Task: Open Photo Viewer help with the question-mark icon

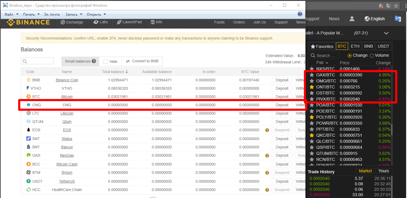Action: (300, 14)
